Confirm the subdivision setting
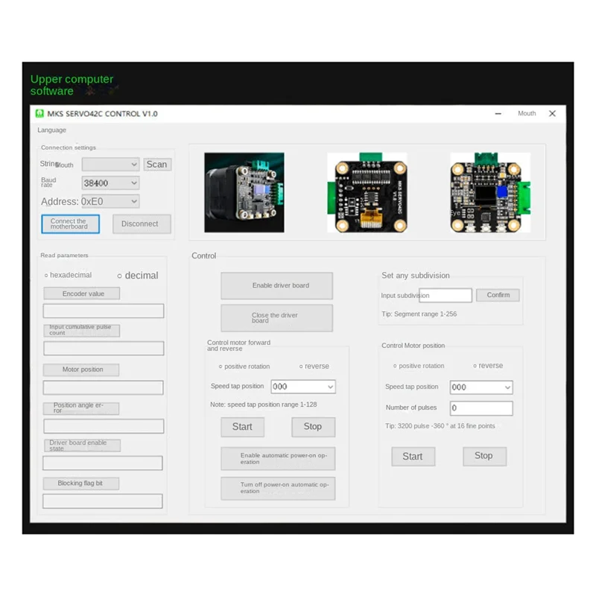The width and height of the screenshot is (596, 596). pyautogui.click(x=498, y=295)
